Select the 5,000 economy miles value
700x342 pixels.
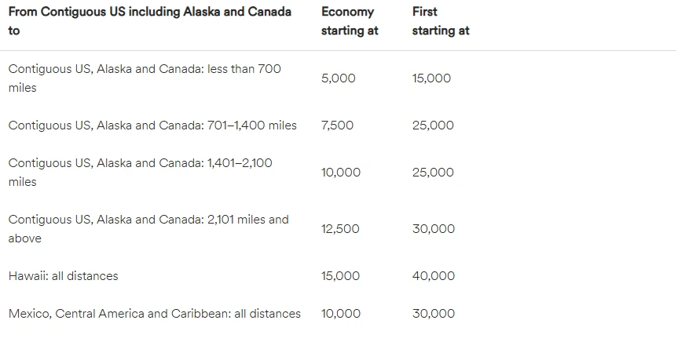point(338,78)
